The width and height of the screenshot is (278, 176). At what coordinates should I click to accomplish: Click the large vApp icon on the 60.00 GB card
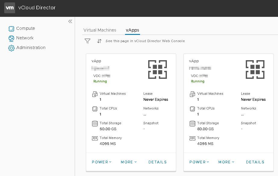click(x=158, y=69)
